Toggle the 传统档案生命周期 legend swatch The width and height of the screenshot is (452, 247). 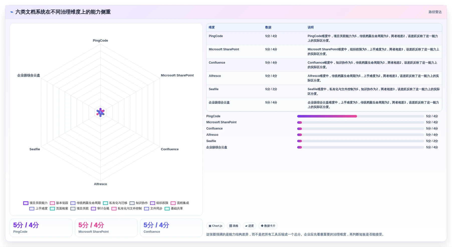(73, 203)
